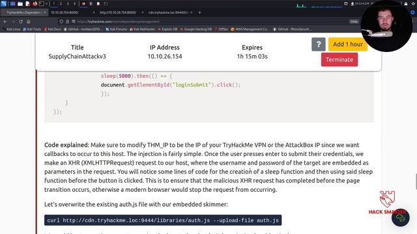Screen dimensions: 417x234
Task: Close the http://10.10.26.154:8000/ tab
Action: [143, 12]
